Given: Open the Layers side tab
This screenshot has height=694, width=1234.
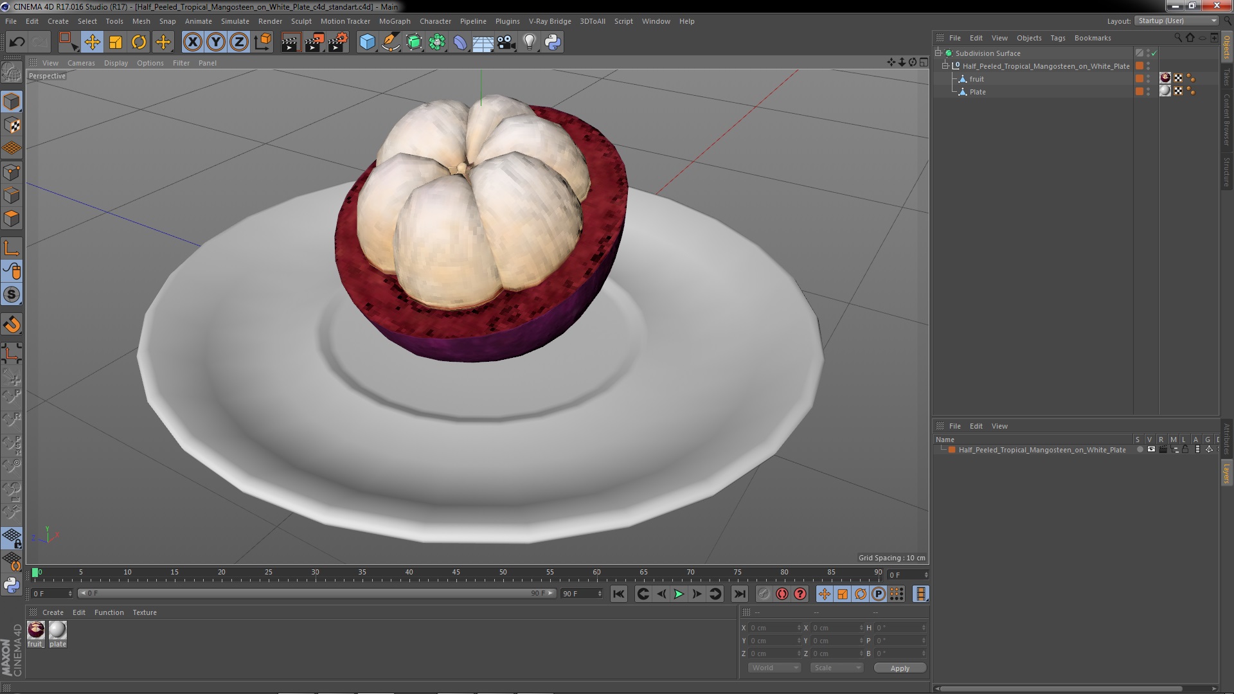Looking at the screenshot, I should coord(1226,474).
